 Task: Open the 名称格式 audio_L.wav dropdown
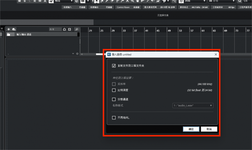(x=193, y=106)
